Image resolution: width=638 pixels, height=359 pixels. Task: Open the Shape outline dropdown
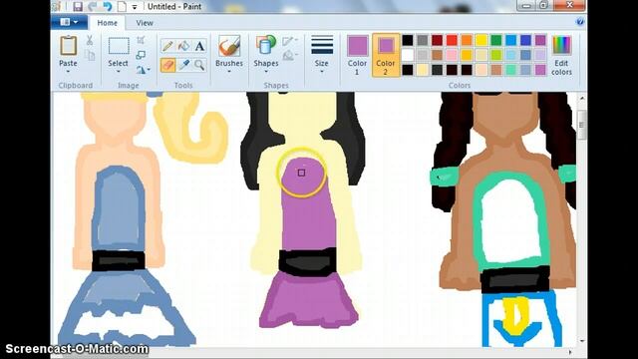point(290,41)
